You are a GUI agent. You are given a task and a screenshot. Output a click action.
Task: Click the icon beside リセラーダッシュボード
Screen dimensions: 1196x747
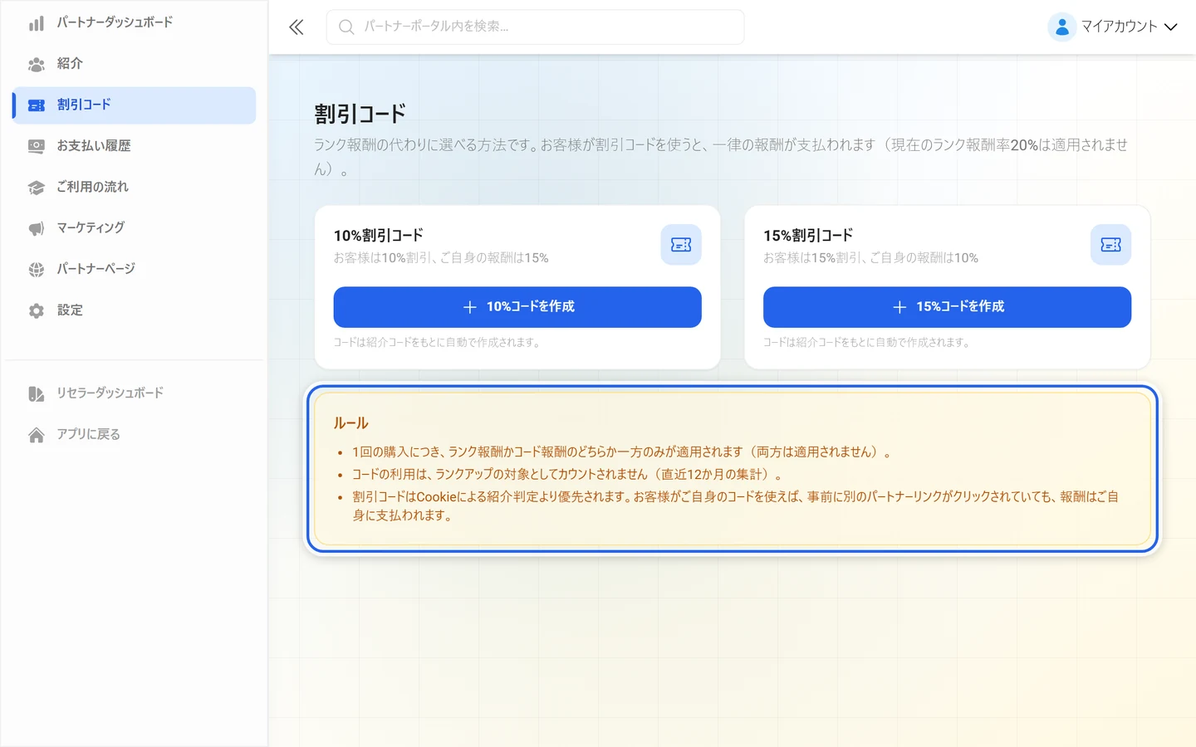click(37, 393)
